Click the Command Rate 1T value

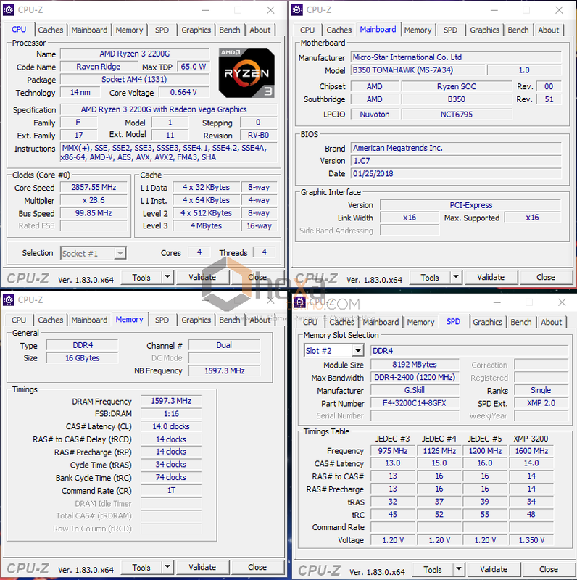tap(171, 491)
